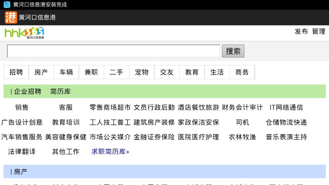This screenshot has width=329, height=185.
Task: Choose the 商务 business tab
Action: coord(242,73)
